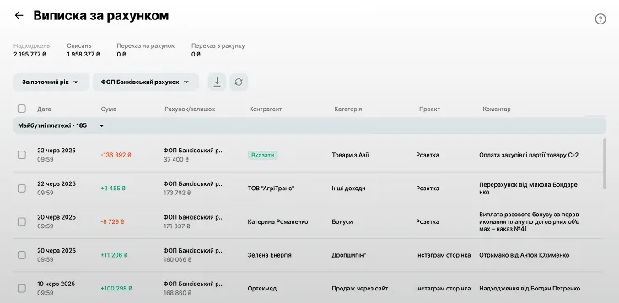This screenshot has height=303, width=619.
Task: Click the table's vertical scrollbar
Action: 604,163
